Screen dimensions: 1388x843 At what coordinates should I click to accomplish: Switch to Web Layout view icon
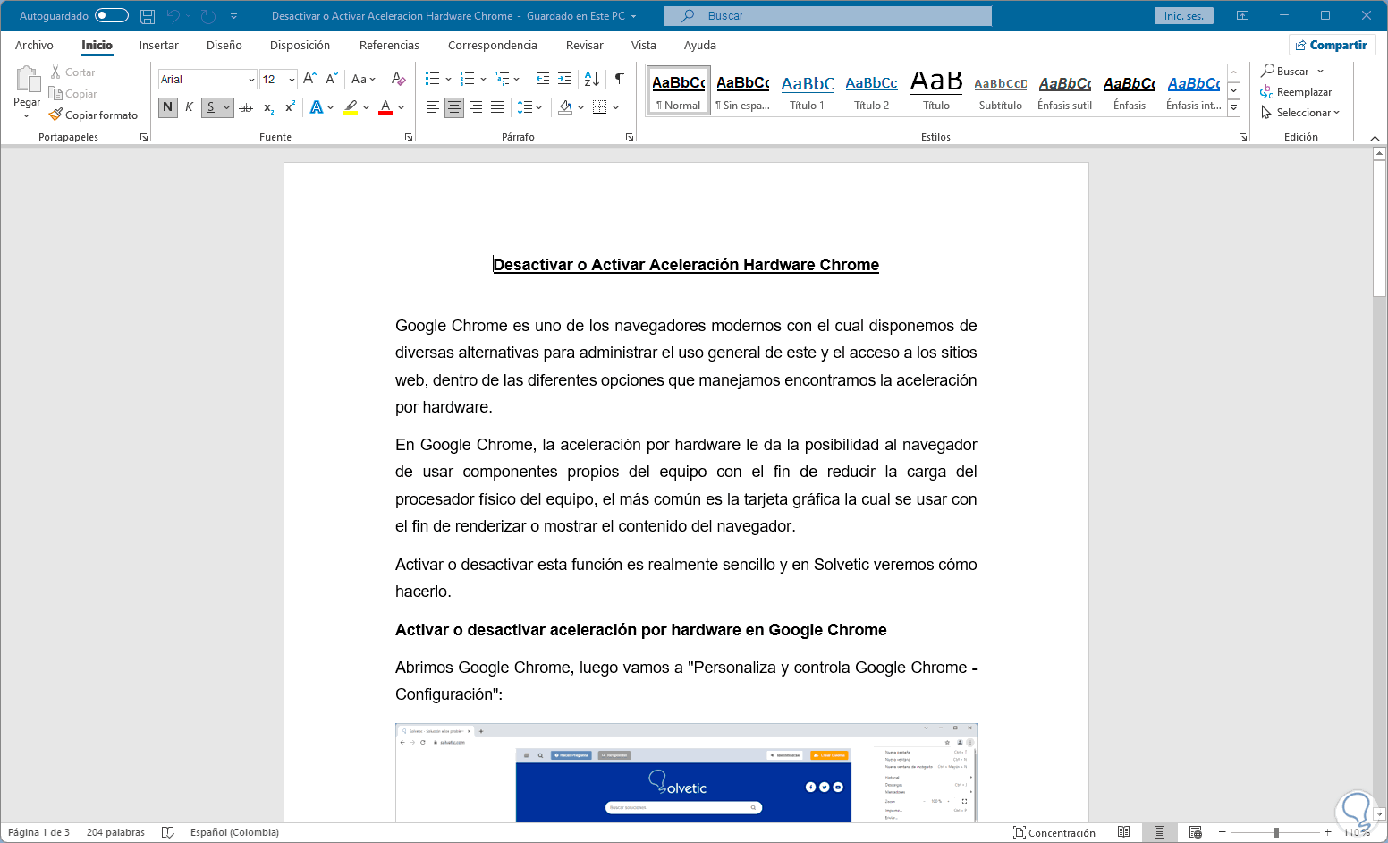click(x=1196, y=832)
